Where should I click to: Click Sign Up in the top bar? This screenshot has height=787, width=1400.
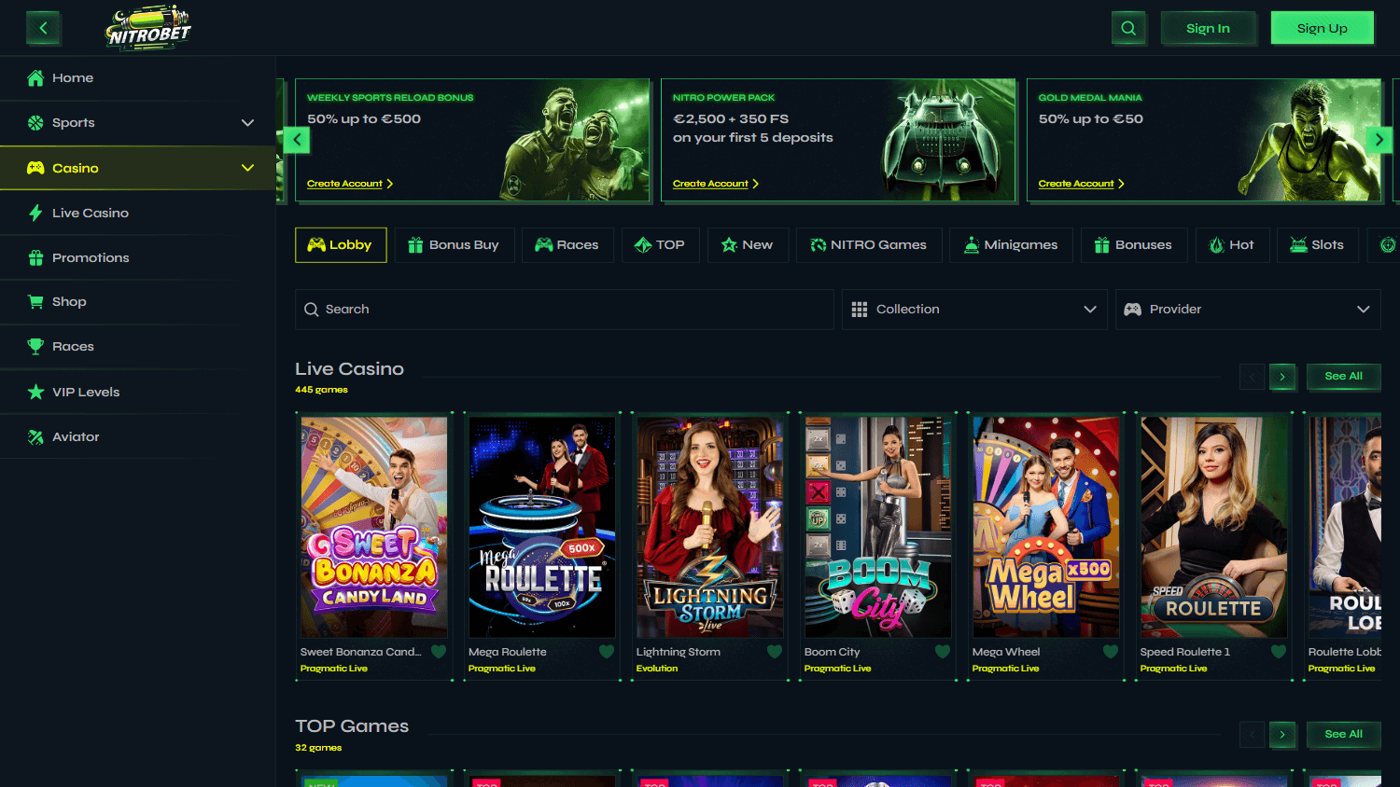click(1322, 28)
